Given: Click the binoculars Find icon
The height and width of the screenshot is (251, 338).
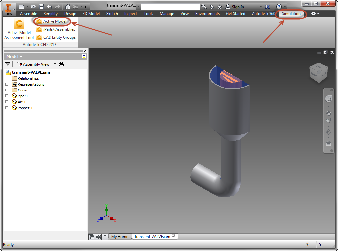Looking at the screenshot, I should pos(61,64).
